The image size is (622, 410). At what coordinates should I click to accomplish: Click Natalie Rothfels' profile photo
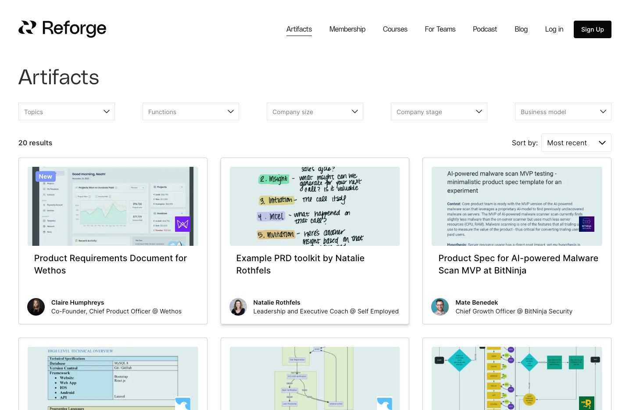(x=238, y=307)
